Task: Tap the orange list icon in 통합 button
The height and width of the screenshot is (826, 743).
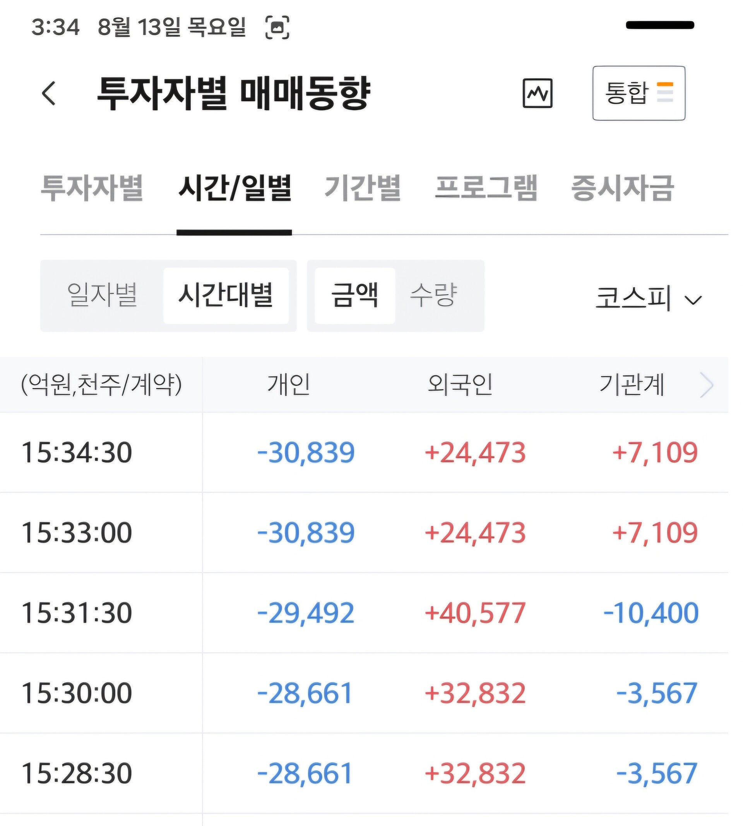Action: tap(665, 92)
